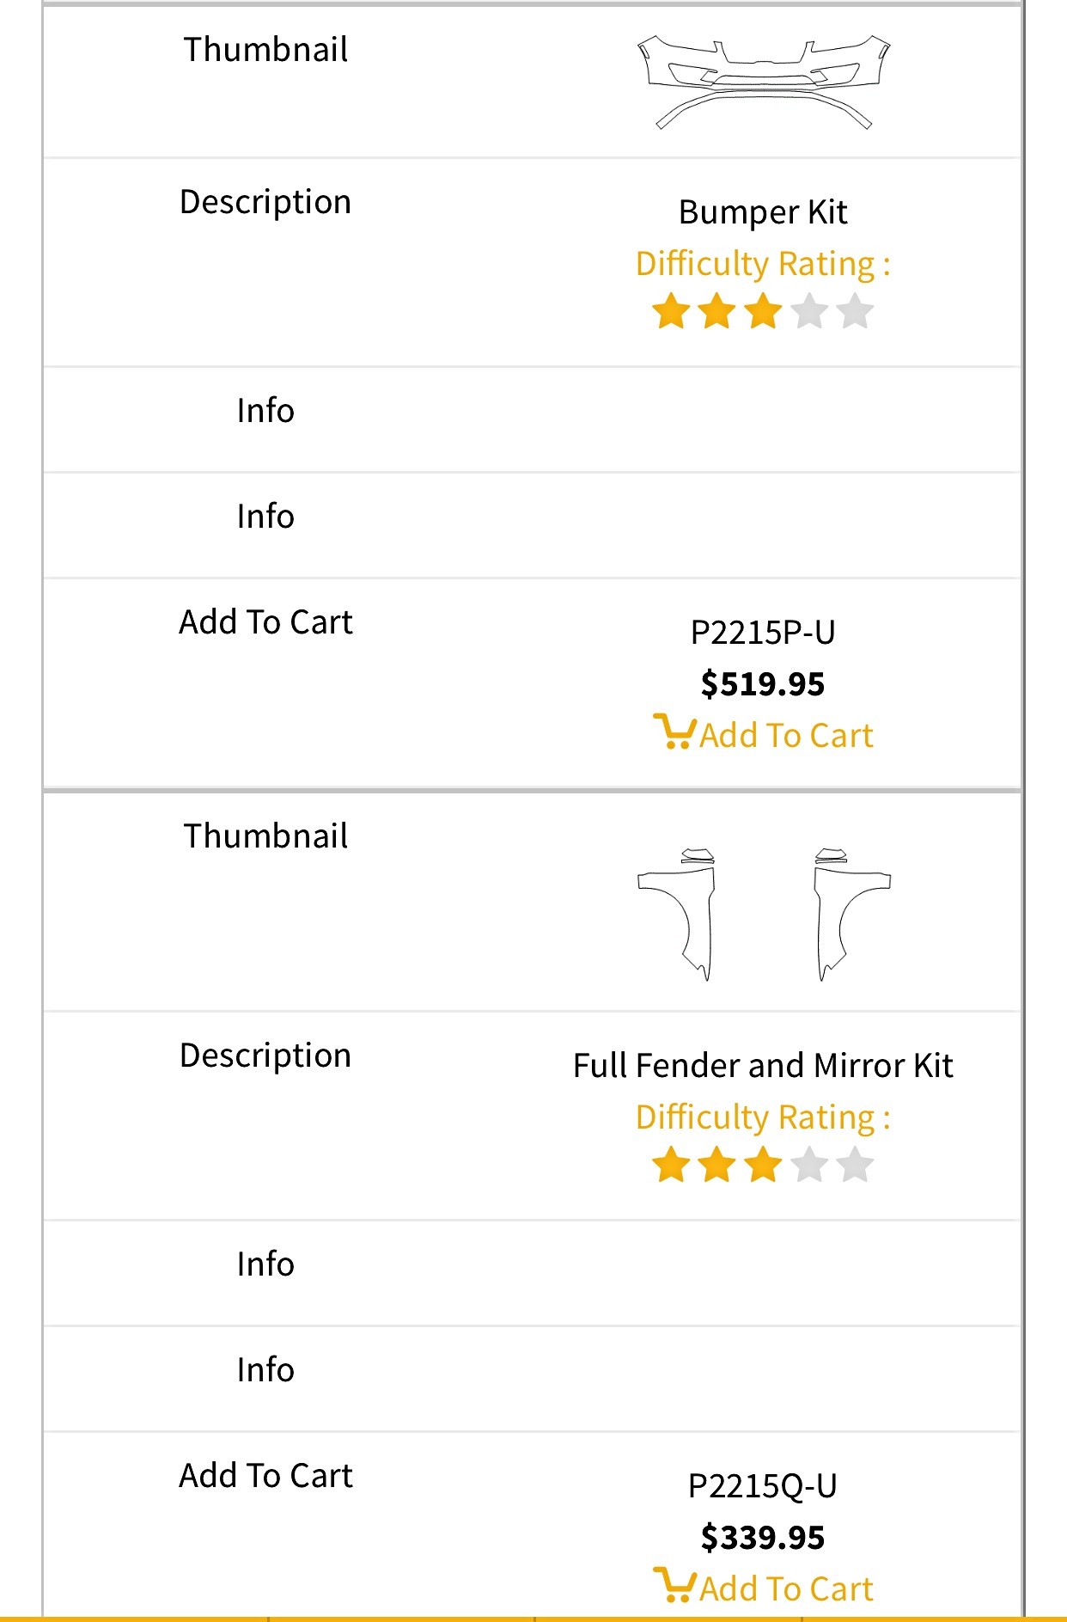The height and width of the screenshot is (1622, 1067).
Task: Add Bumper Kit P2215P-U to cart
Action: point(763,735)
